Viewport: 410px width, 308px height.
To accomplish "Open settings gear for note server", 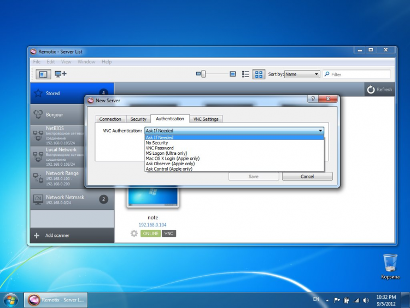I will coord(134,233).
